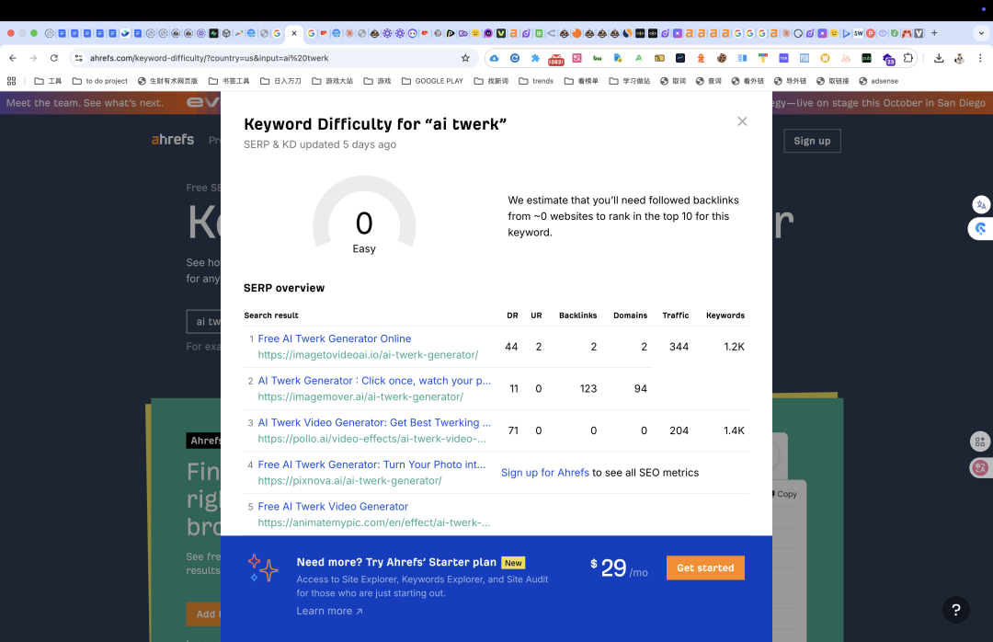Open the GOOGLE PLAY bookmarks folder

[432, 81]
